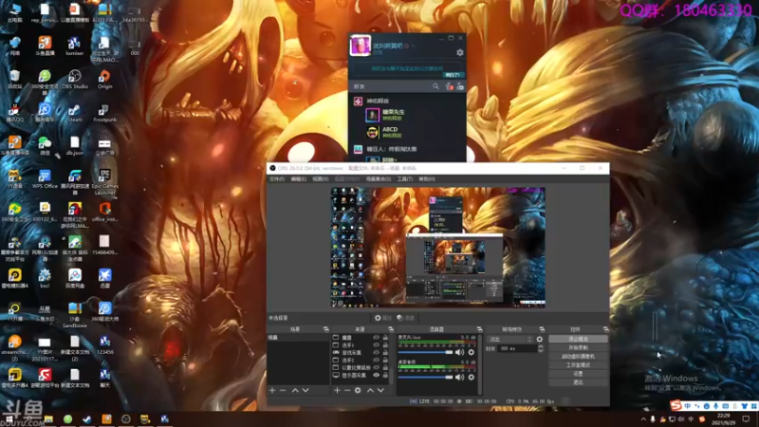Select OBS Studio desktop shortcut
Screen dimensions: 759x427
(x=75, y=80)
